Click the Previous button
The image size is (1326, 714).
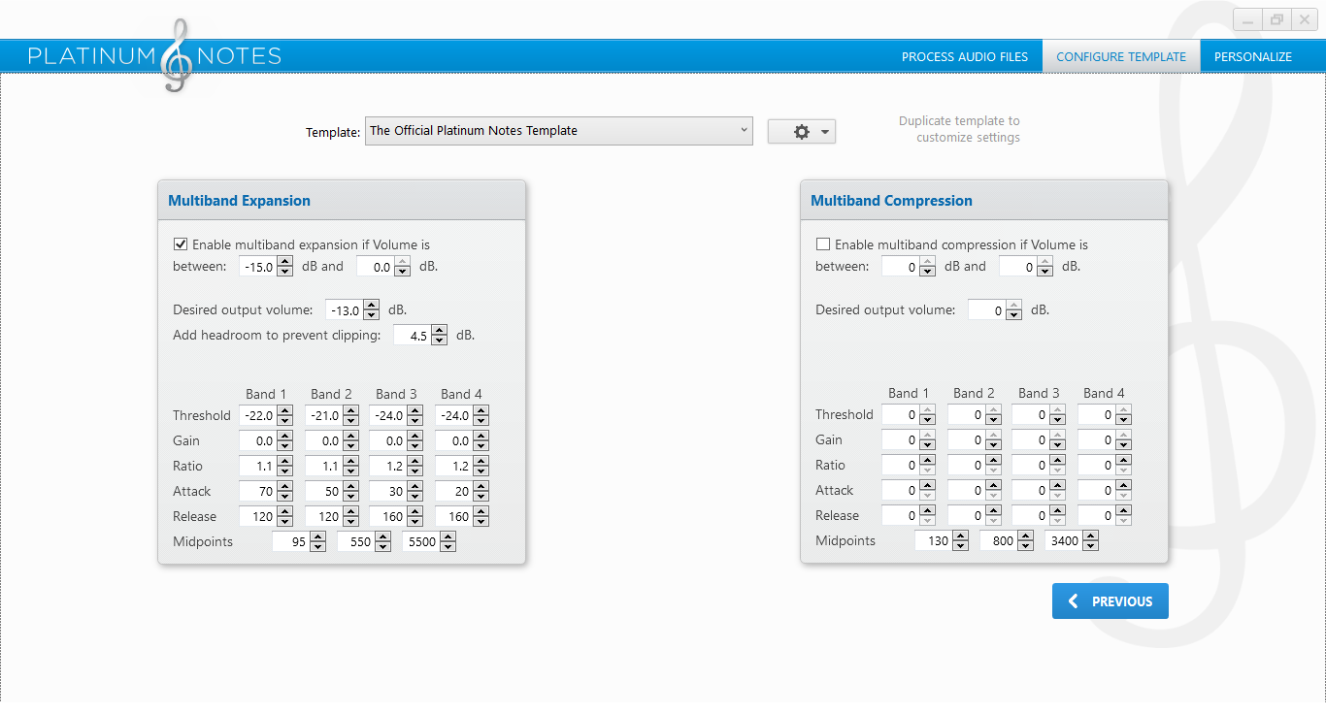click(x=1111, y=601)
